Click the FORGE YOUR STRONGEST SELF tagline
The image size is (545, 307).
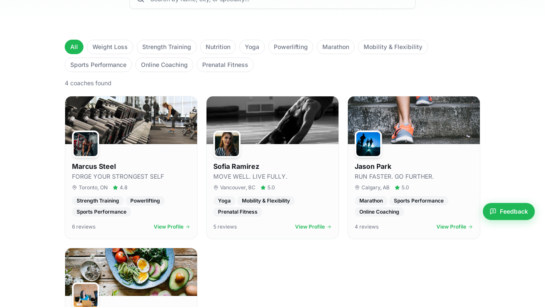pyautogui.click(x=118, y=177)
